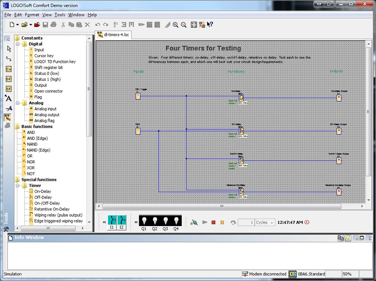Collapse the Digital tree folder
Screen dimensions: 376x281
click(17, 44)
